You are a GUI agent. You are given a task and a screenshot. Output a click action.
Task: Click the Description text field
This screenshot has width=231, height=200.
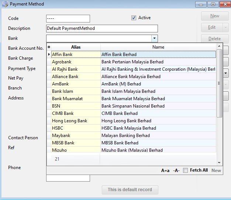[x=102, y=28]
